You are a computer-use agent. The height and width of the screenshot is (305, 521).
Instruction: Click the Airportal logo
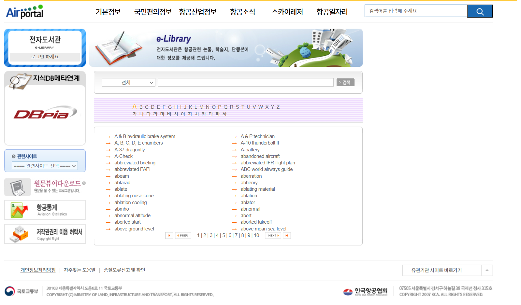pyautogui.click(x=25, y=12)
